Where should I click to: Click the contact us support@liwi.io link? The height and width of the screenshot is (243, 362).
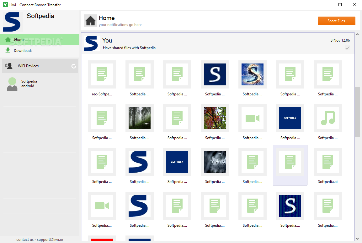[x=40, y=240]
